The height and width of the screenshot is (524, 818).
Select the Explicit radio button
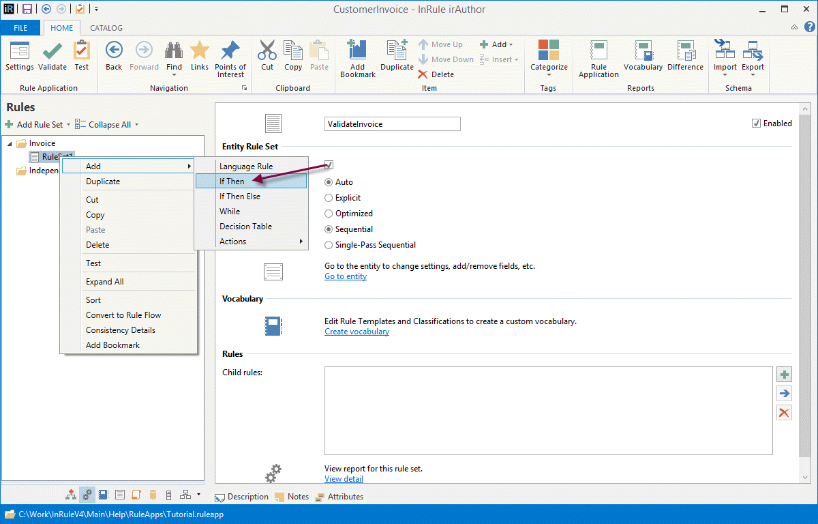pyautogui.click(x=329, y=198)
